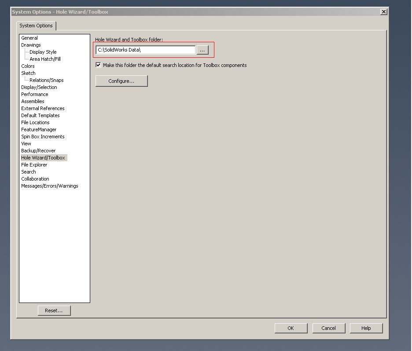The width and height of the screenshot is (412, 351).
Task: Select Default Templates option
Action: click(x=40, y=115)
